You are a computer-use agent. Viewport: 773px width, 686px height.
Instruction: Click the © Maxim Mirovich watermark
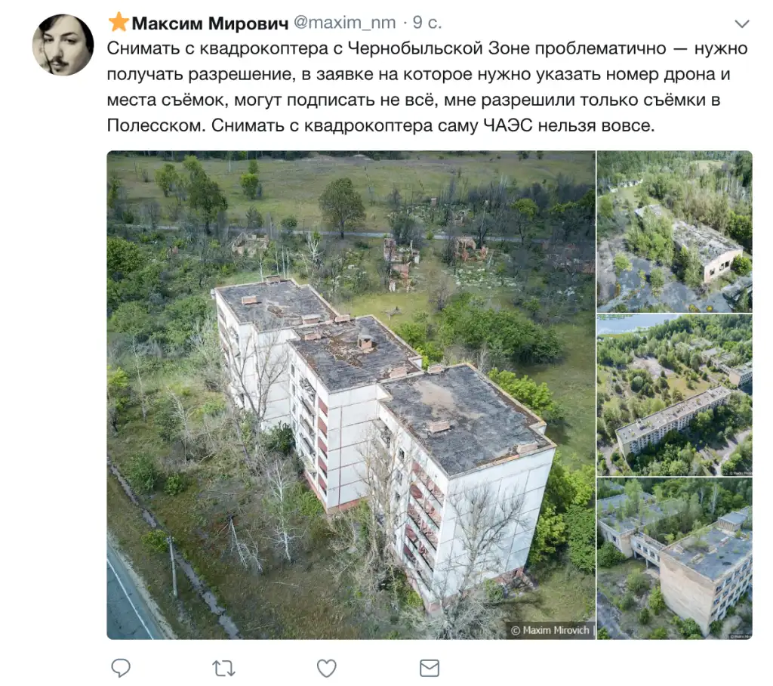[550, 630]
